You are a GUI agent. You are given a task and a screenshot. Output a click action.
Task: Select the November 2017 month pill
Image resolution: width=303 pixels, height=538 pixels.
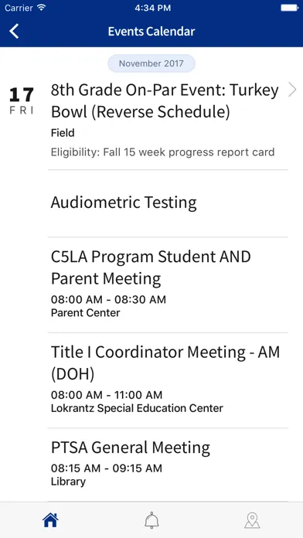click(x=151, y=63)
